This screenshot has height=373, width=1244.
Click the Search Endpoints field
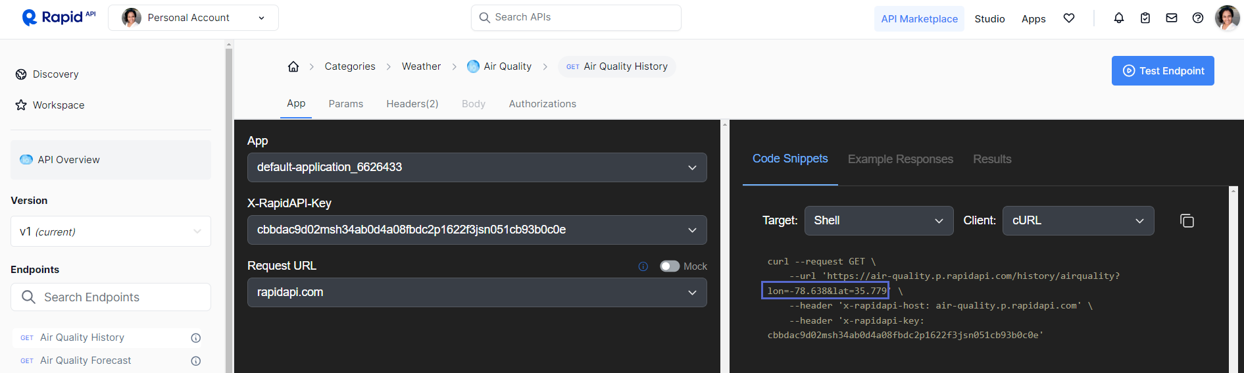tap(111, 297)
